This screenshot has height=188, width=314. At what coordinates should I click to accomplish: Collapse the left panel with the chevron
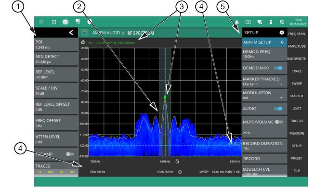(x=71, y=33)
